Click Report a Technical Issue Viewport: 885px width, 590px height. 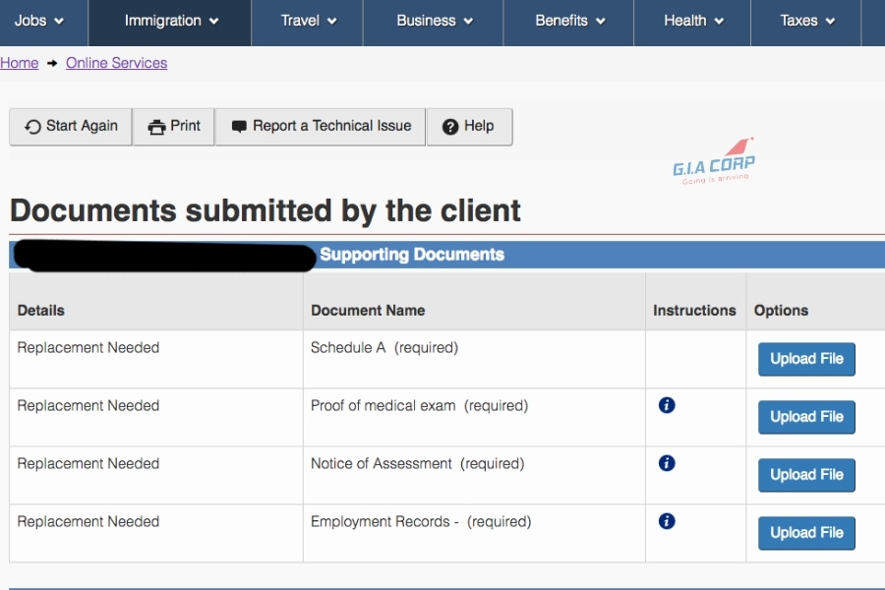(321, 127)
